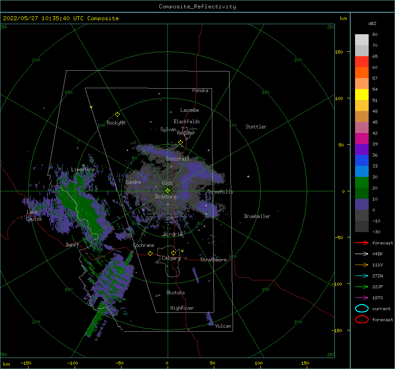Click the Didsbury town label

point(165,197)
